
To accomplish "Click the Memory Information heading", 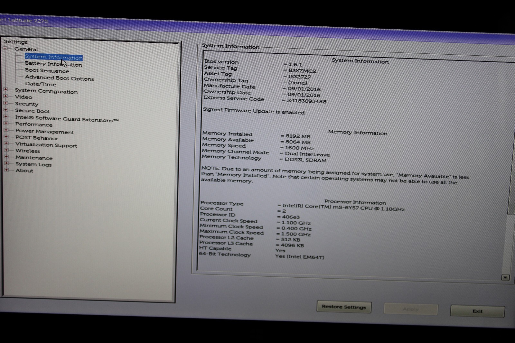I will click(x=358, y=133).
